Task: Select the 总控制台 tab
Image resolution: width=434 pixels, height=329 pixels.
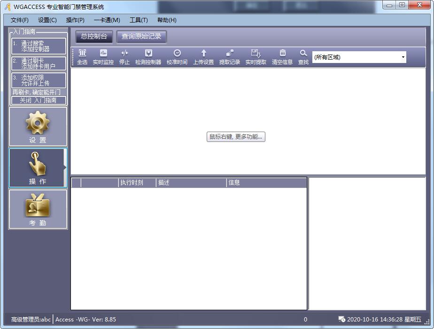Action: click(x=94, y=37)
